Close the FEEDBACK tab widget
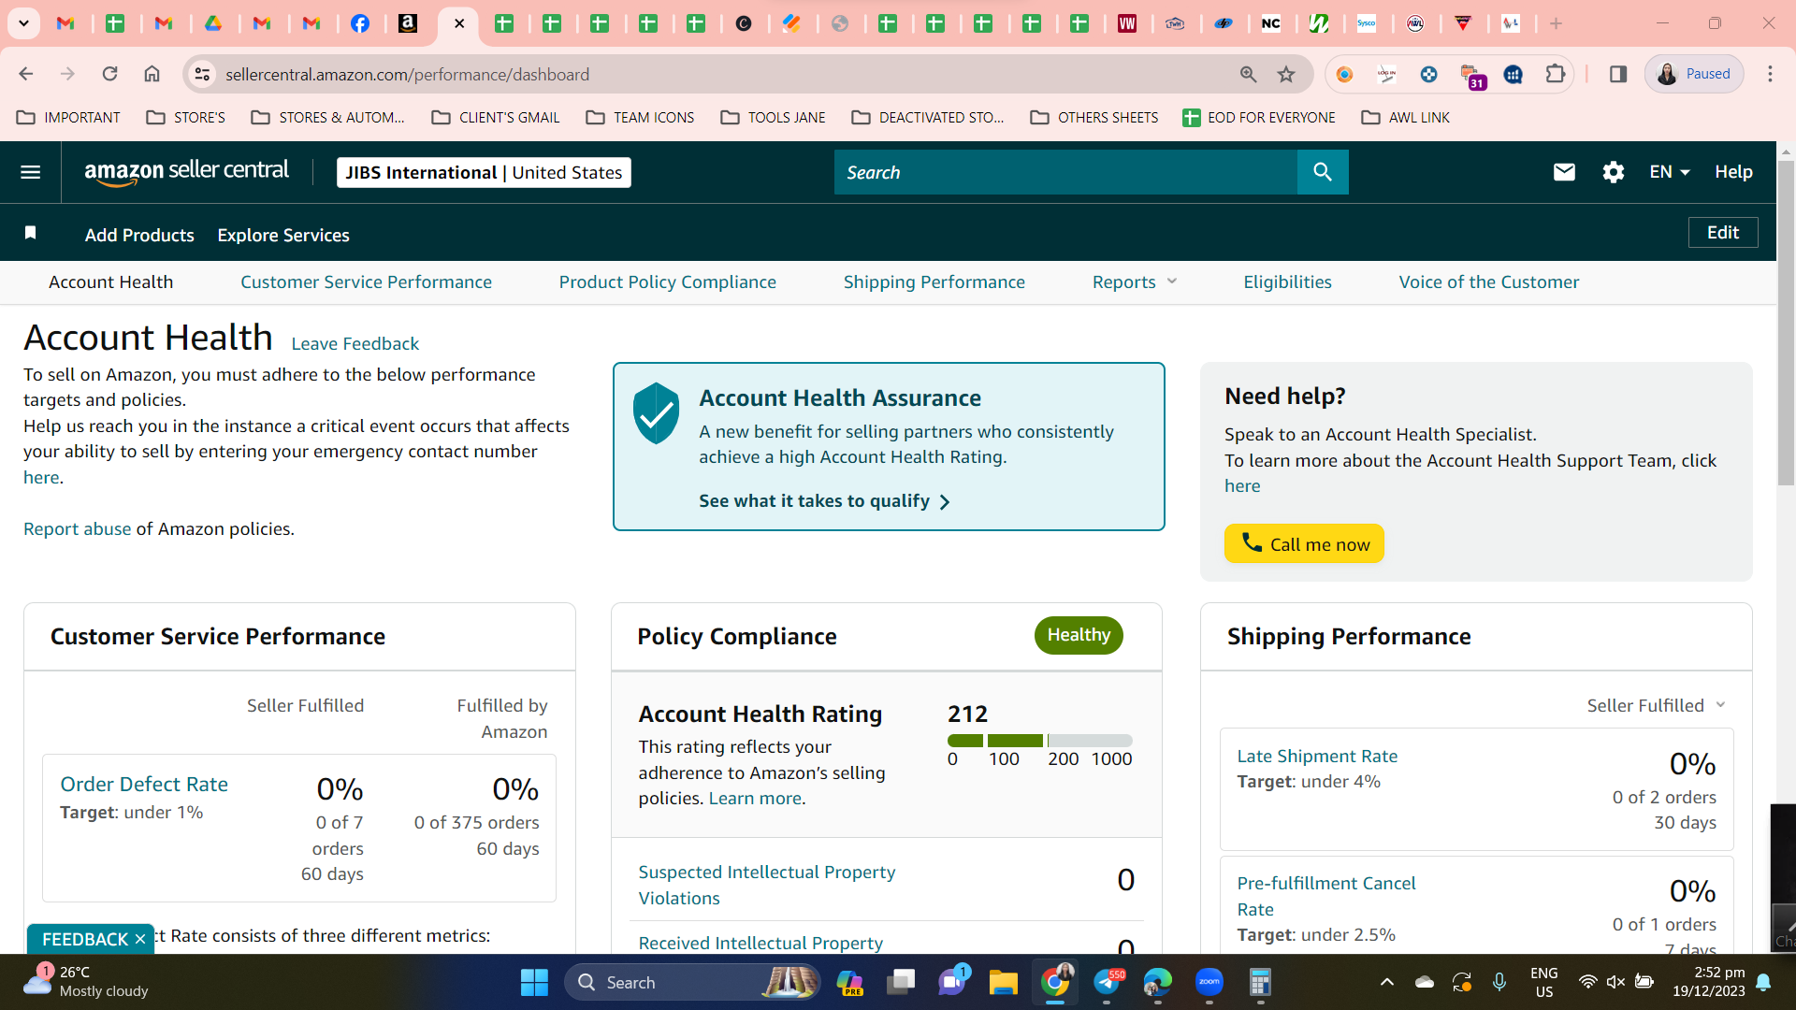Screen dimensions: 1796x1010 [x=140, y=939]
